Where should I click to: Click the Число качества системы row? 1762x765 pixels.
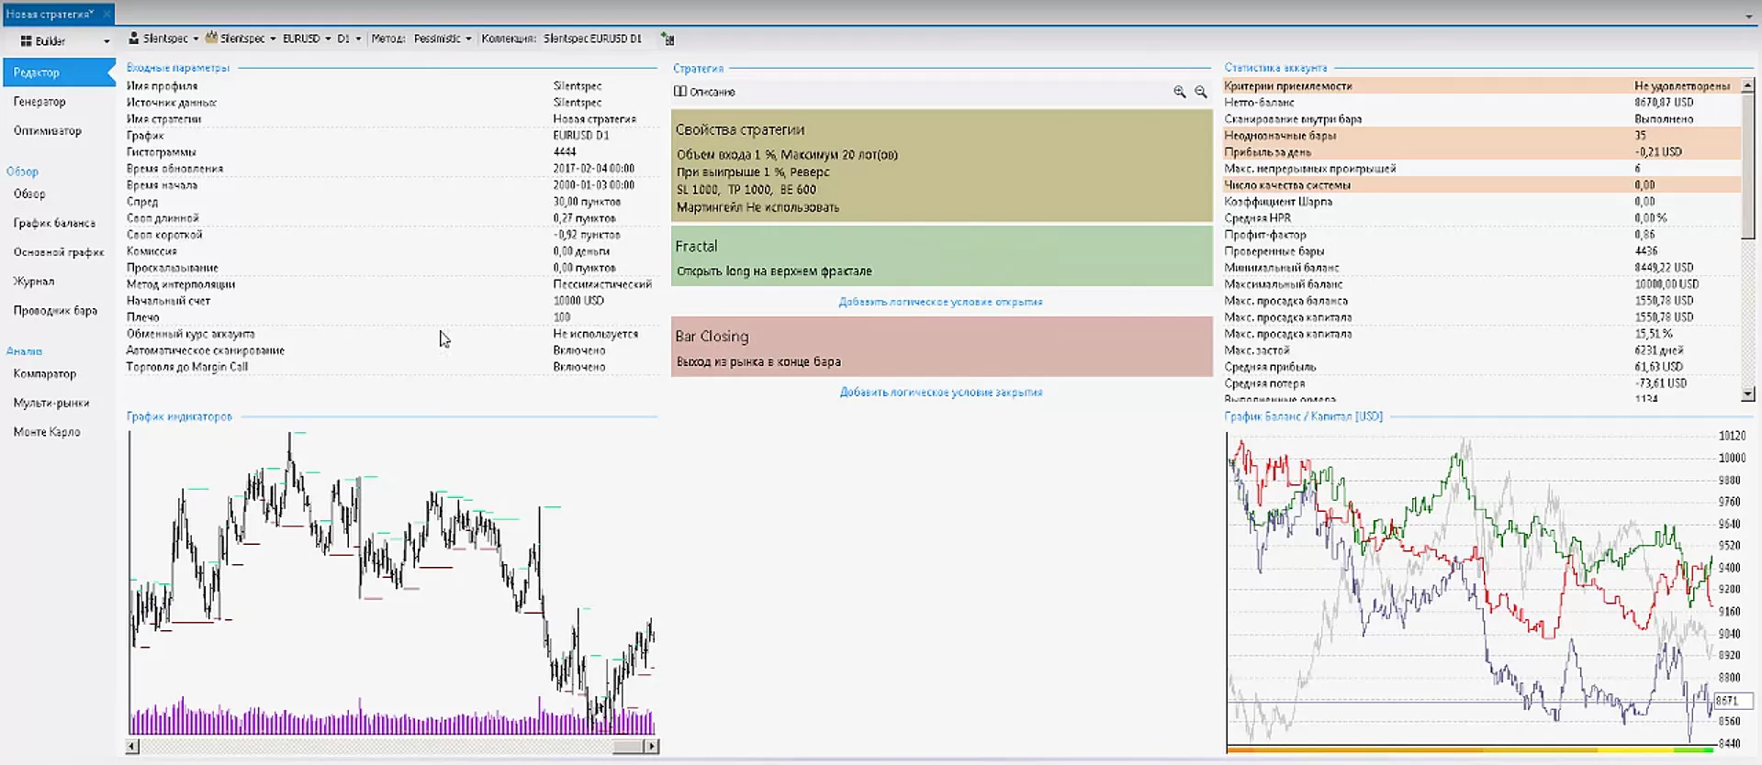click(1482, 185)
